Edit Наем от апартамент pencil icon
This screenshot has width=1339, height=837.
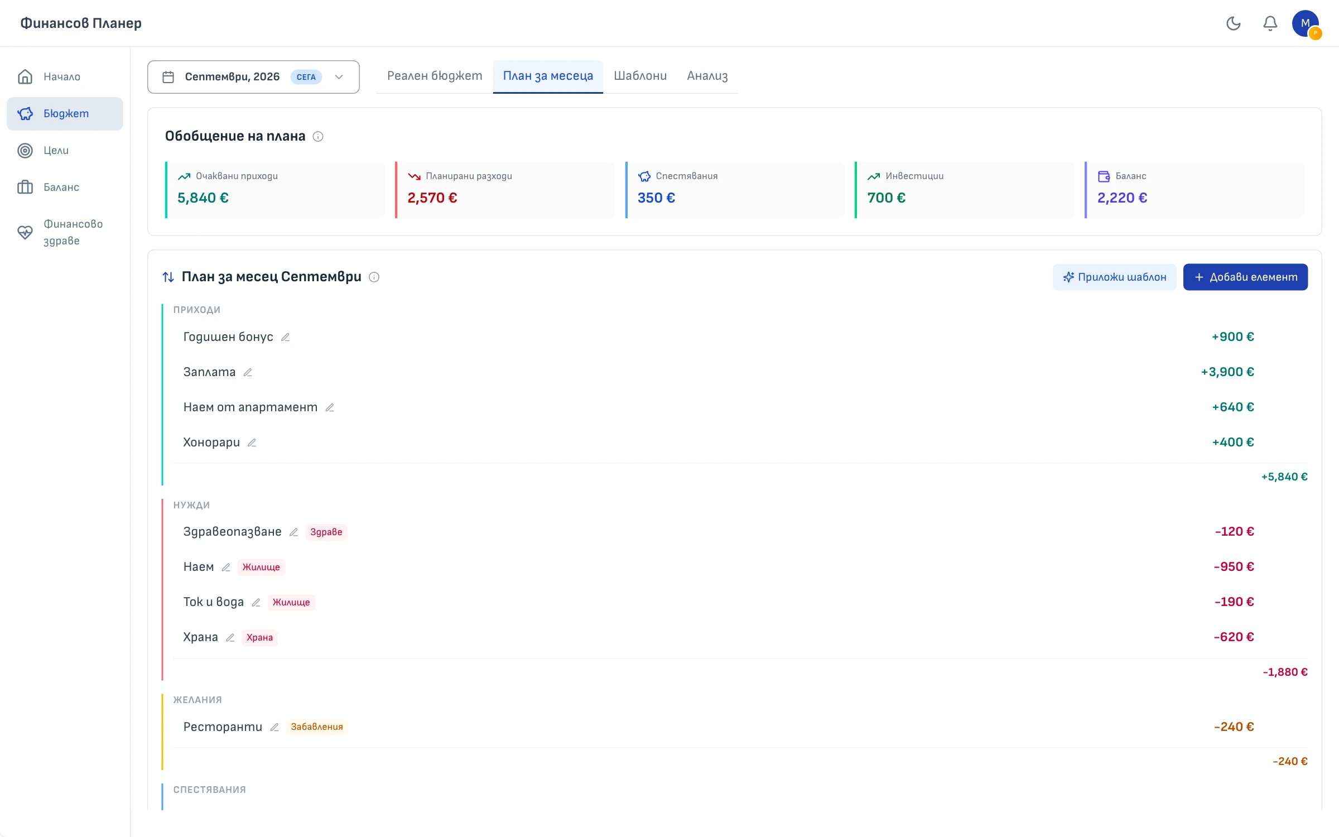click(x=330, y=408)
